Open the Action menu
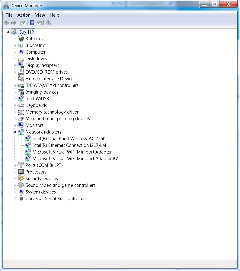 coord(24,15)
